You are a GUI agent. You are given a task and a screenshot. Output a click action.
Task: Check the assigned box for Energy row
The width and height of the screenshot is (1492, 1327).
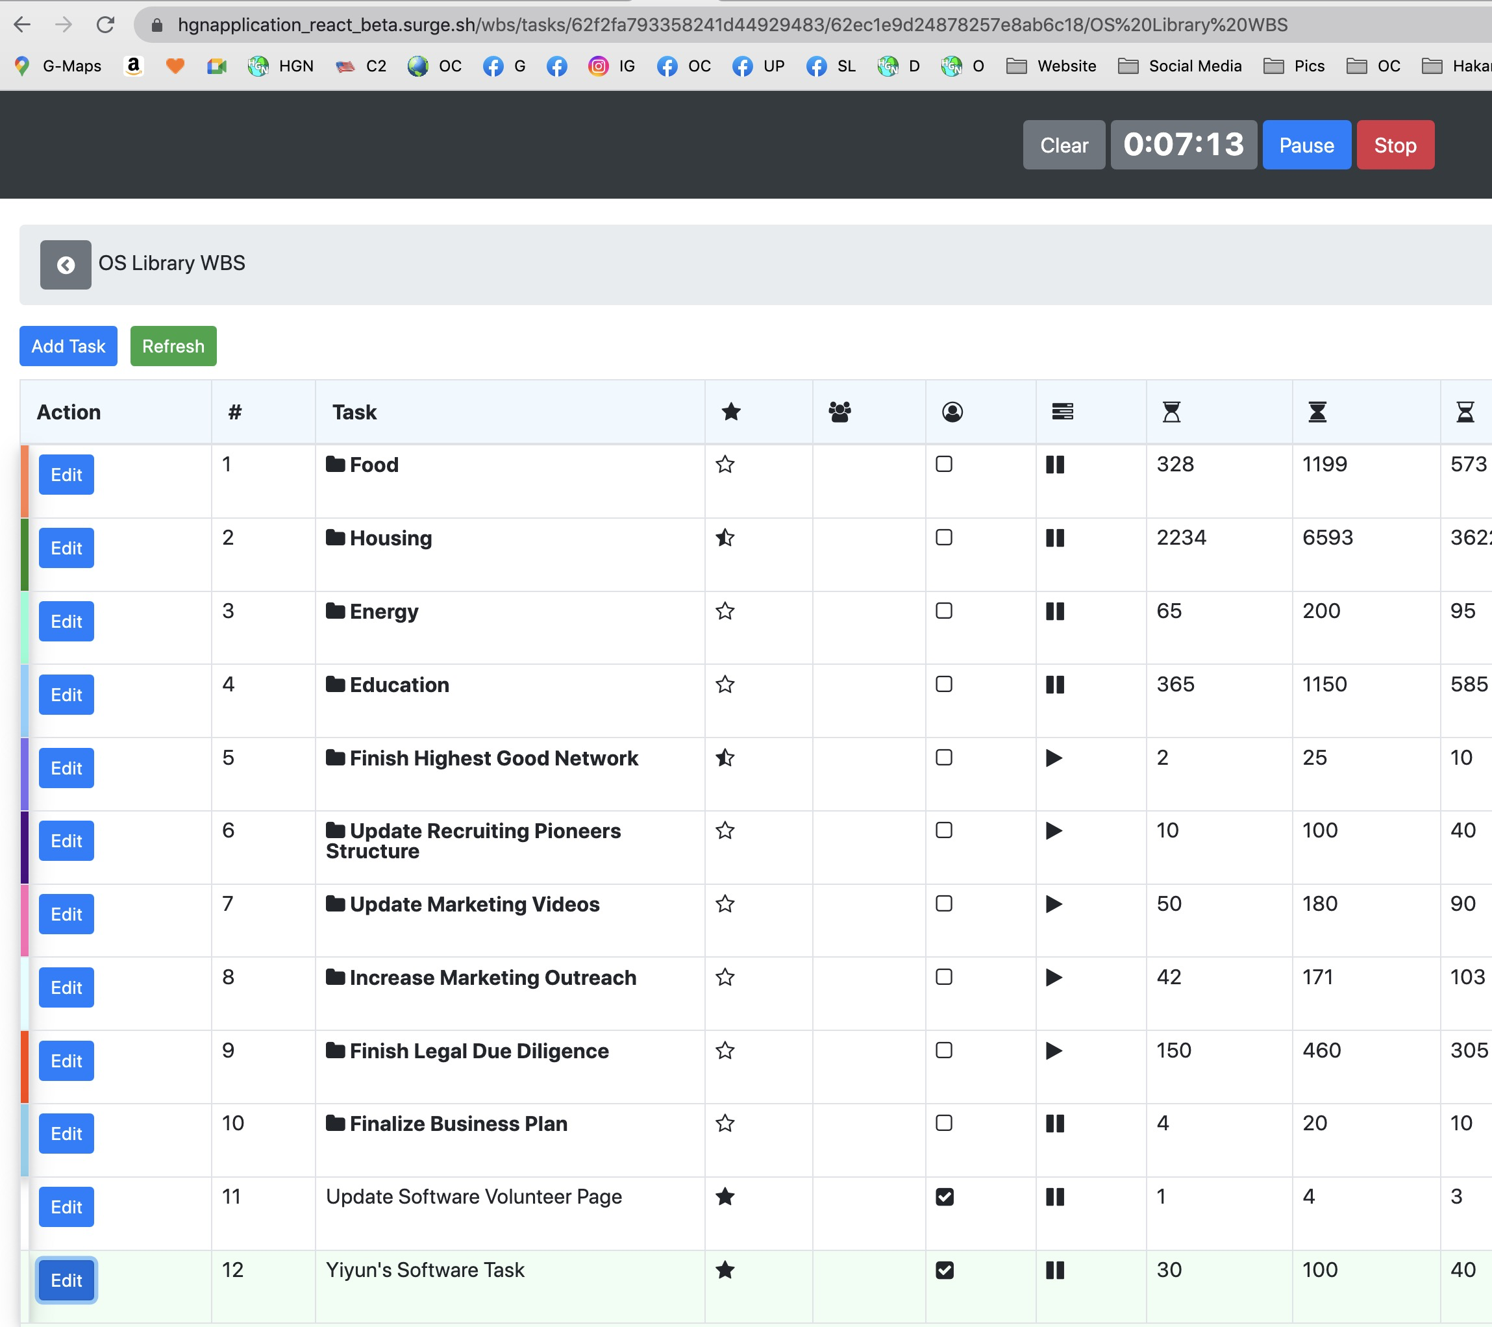[944, 611]
